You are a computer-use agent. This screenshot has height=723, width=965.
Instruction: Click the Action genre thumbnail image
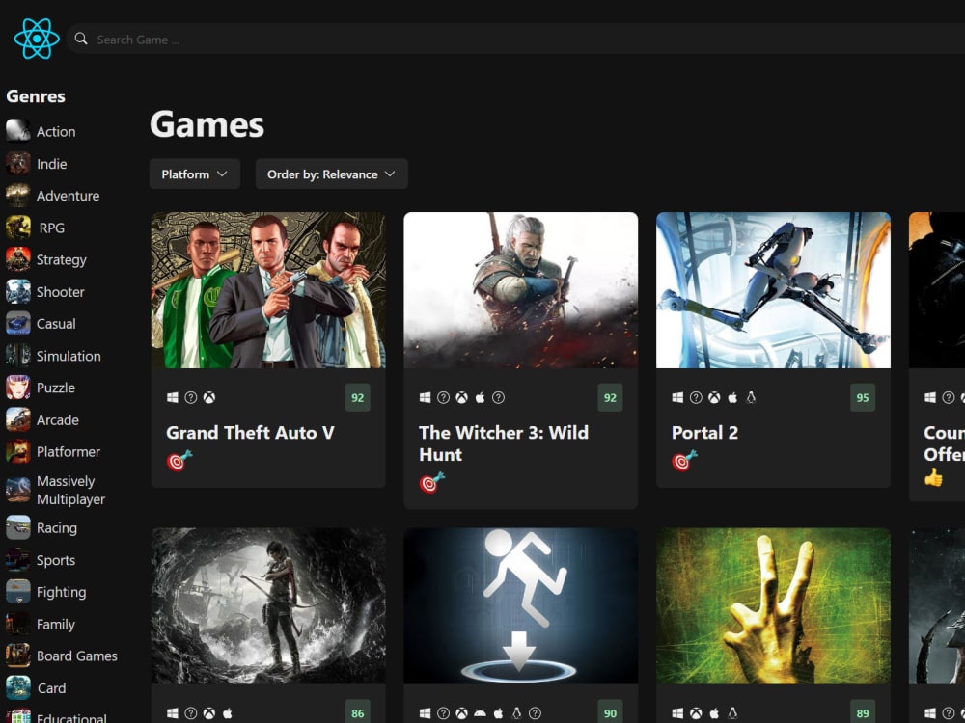tap(17, 130)
